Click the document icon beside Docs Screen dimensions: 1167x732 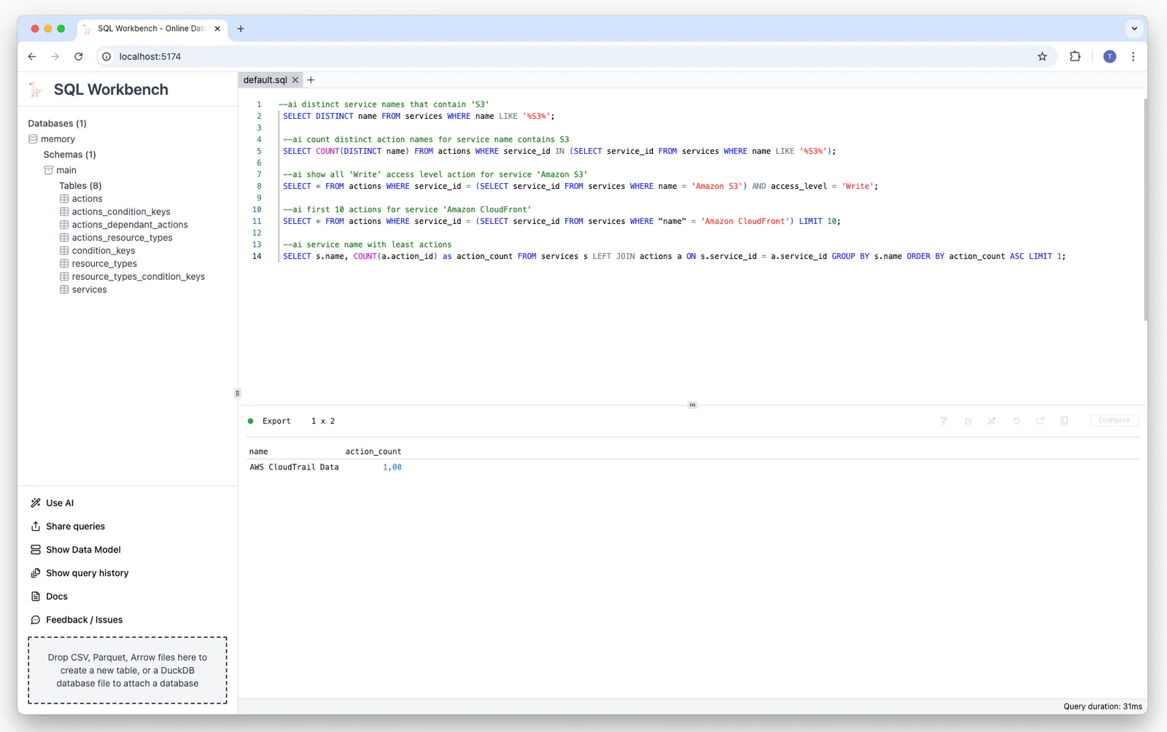click(36, 596)
